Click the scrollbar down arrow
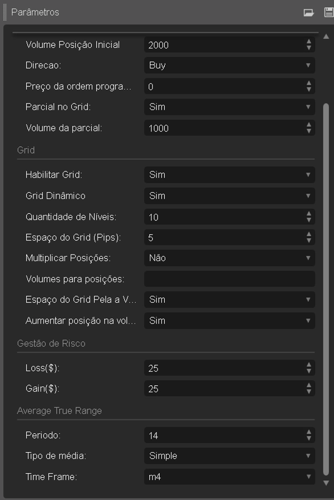Screen dimensions: 334x500 326,483
